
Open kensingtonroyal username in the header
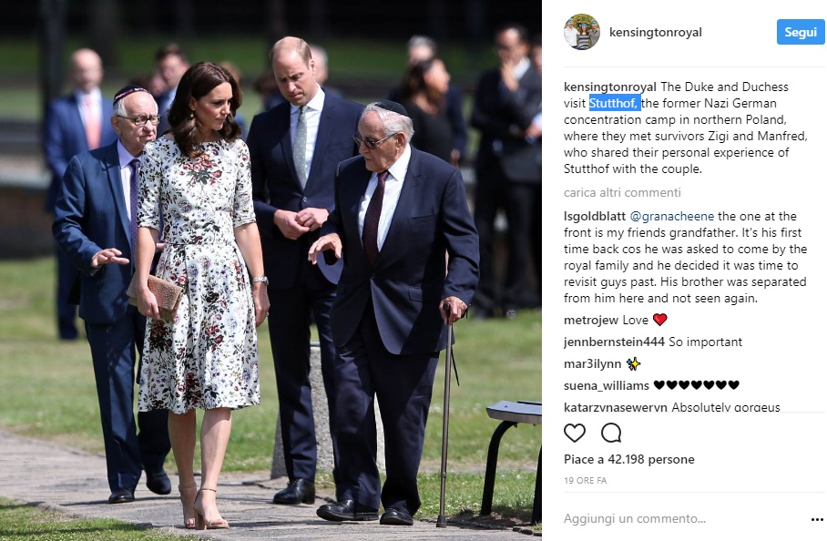coord(656,32)
